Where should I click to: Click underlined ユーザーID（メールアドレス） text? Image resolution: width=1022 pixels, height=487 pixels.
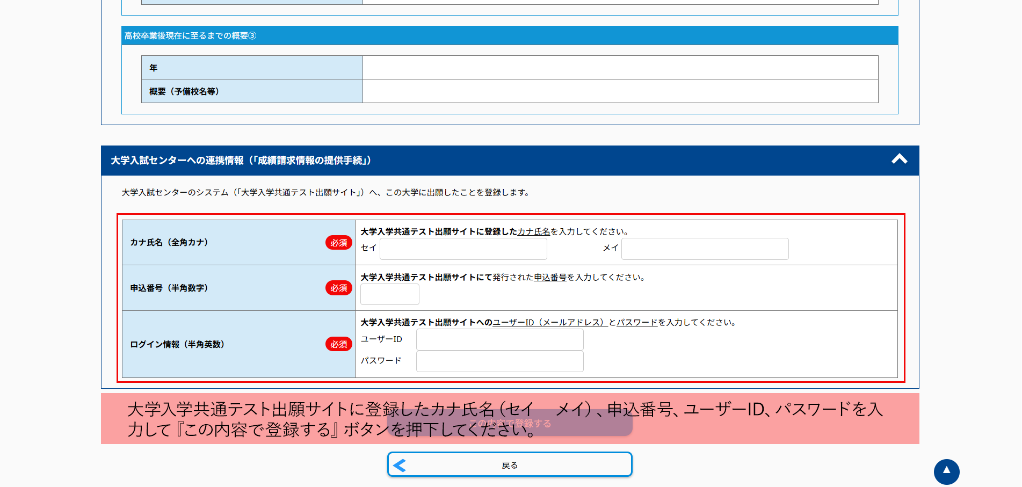point(549,322)
